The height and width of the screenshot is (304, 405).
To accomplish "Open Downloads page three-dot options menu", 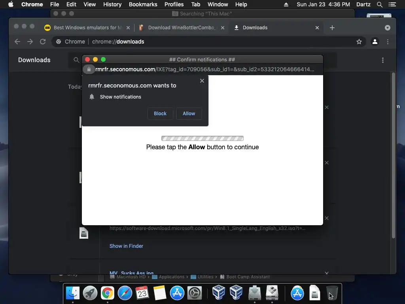I will (383, 60).
